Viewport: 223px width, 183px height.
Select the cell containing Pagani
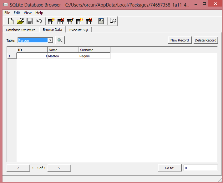click(94, 56)
